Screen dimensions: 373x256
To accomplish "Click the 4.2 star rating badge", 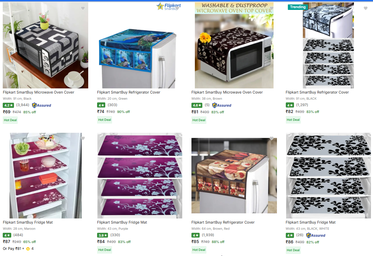I will coord(8,105).
